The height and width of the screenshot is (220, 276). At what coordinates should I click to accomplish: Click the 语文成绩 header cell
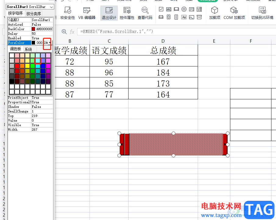109,50
